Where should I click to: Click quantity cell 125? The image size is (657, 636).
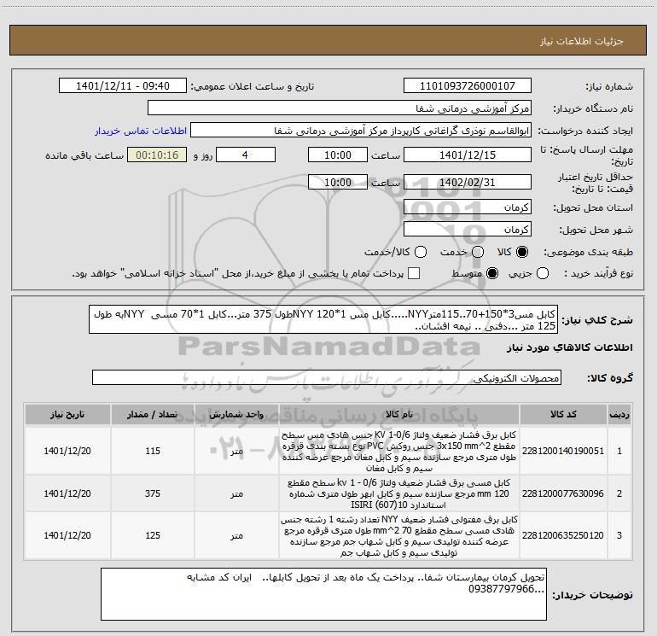click(x=153, y=535)
